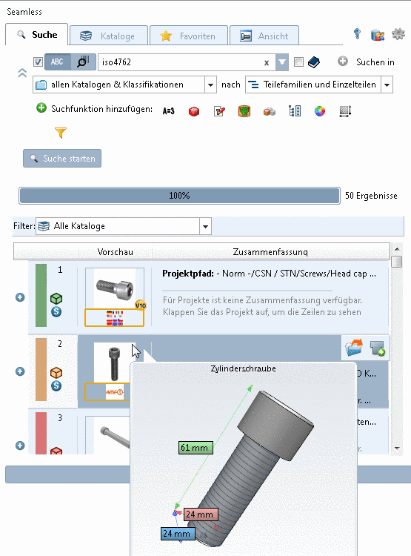Open Teilefamilien und Einzelteilen dropdown

tap(319, 85)
